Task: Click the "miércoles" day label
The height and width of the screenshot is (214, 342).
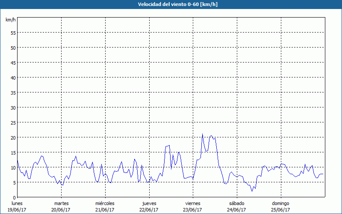Action: (105, 203)
